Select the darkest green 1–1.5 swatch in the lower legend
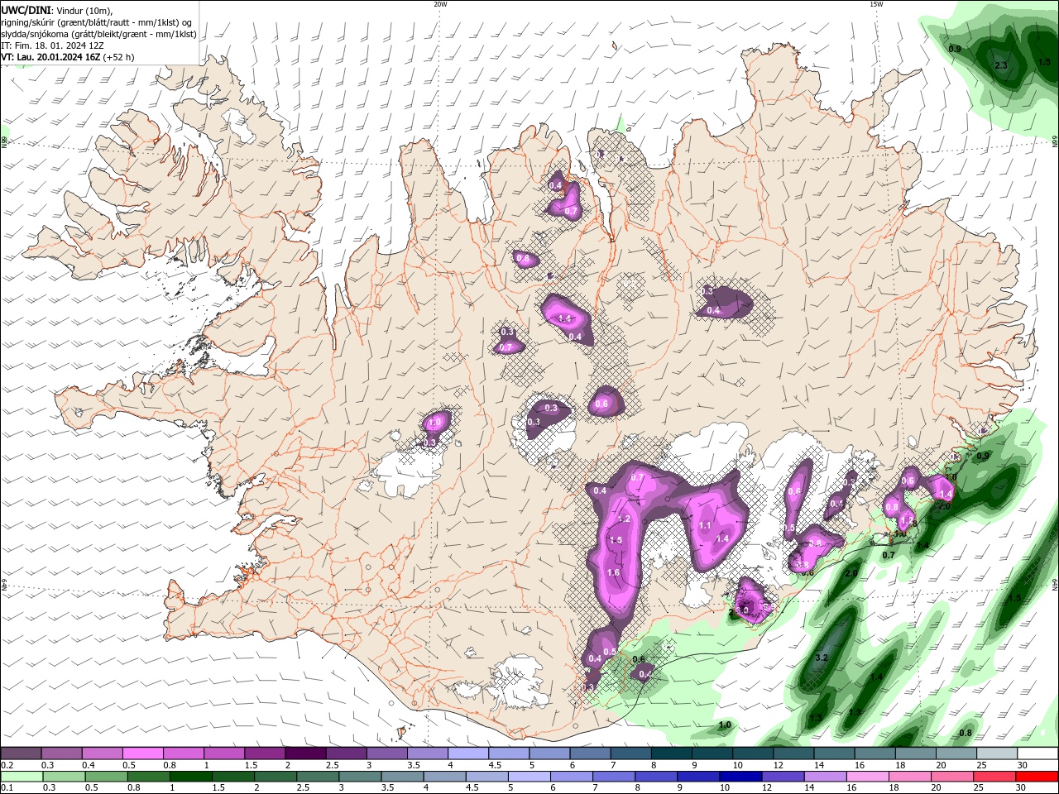 [191, 777]
